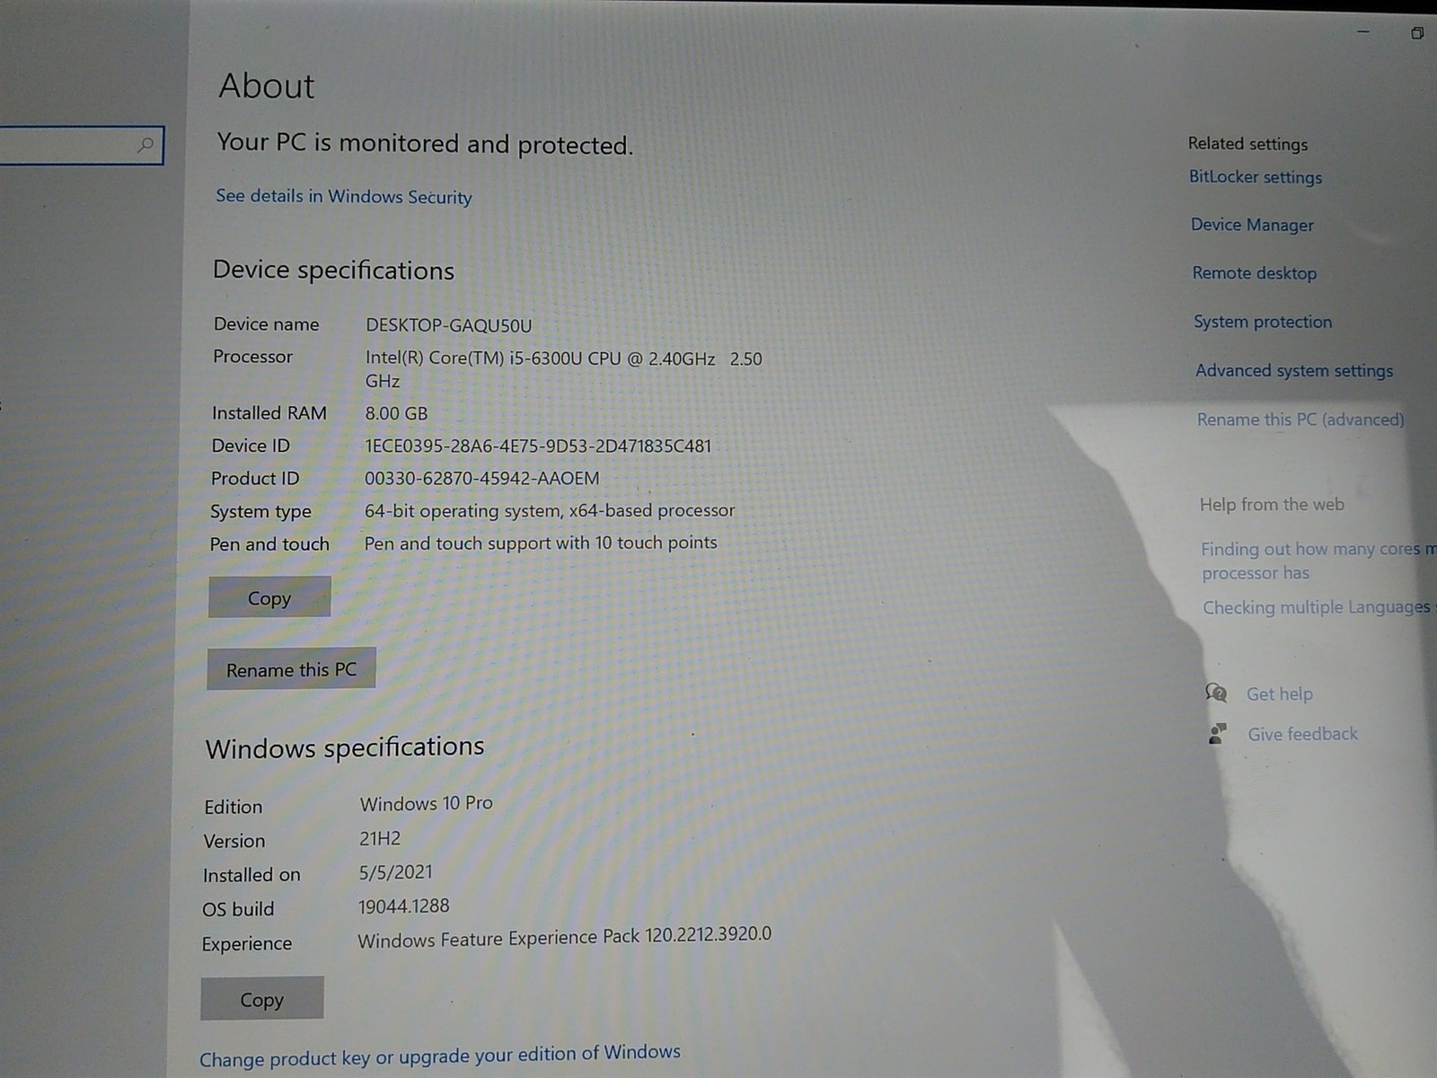
Task: Select device name DESKTOP-GAQU50U
Action: (448, 325)
